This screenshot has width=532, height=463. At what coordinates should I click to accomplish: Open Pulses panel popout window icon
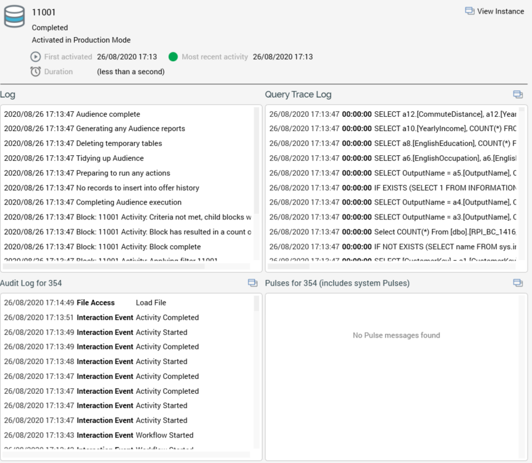pos(518,283)
